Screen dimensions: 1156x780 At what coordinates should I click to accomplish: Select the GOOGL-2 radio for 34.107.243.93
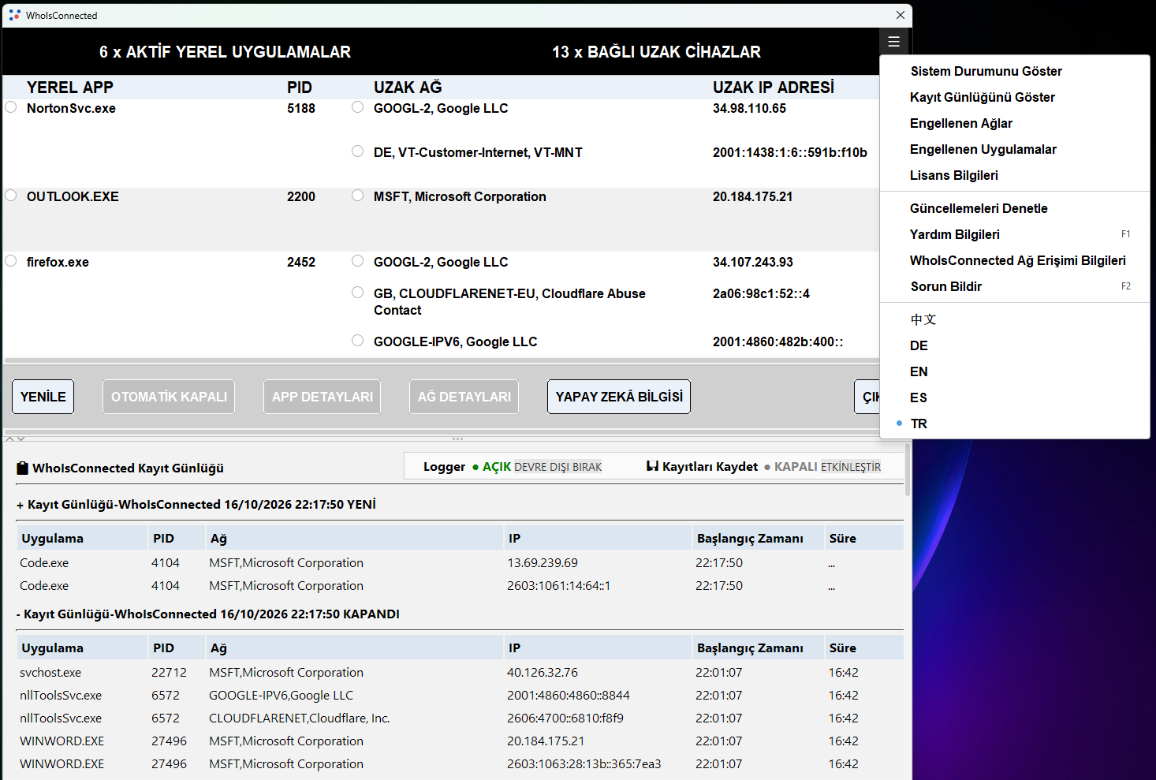(x=358, y=261)
